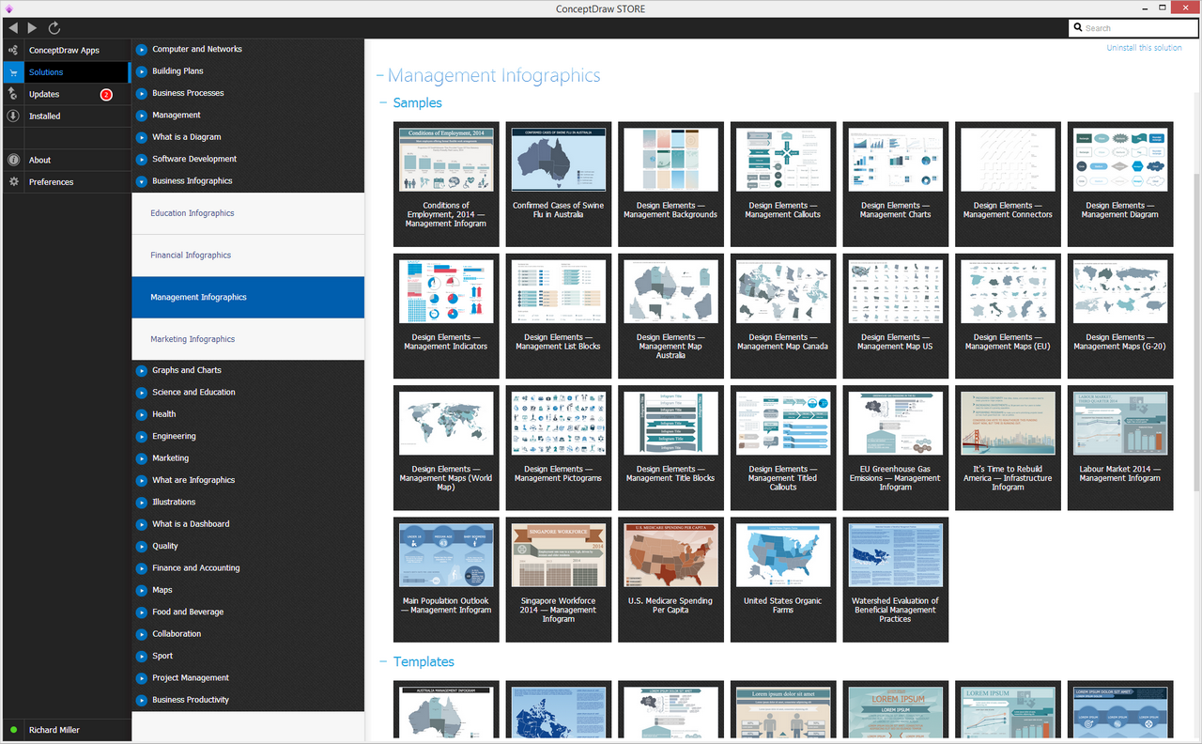The width and height of the screenshot is (1202, 744).
Task: Expand the Project Management category
Action: tap(142, 678)
